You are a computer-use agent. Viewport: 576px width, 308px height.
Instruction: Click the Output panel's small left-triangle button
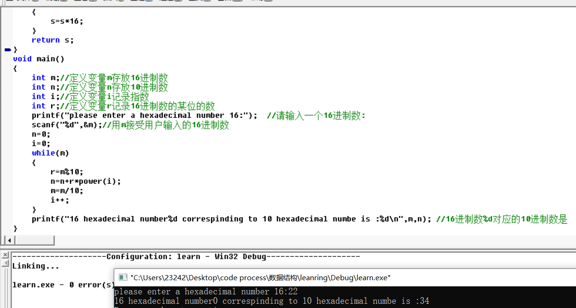click(5, 263)
